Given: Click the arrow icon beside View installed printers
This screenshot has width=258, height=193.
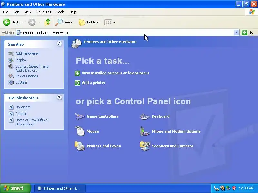Looking at the screenshot, I should click(x=77, y=73).
